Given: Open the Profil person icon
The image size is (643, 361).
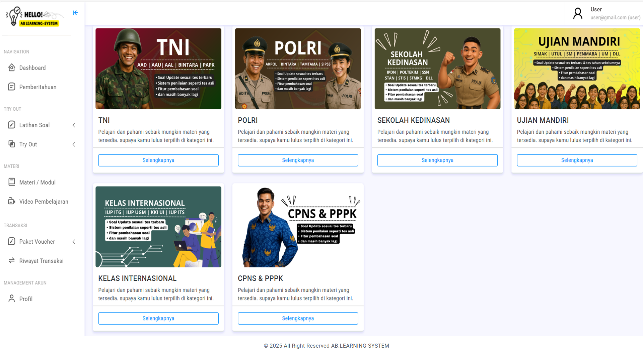Looking at the screenshot, I should [x=12, y=298].
